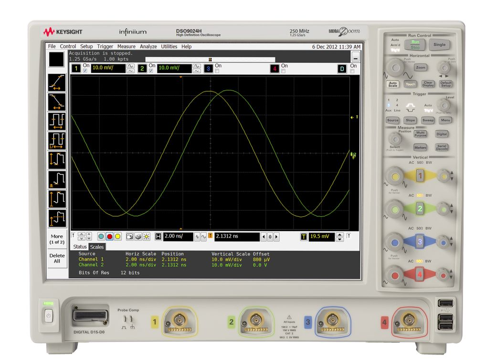
Task: Open the Measure menu
Action: click(x=126, y=47)
